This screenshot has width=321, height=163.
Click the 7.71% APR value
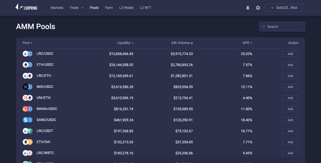pos(248,142)
